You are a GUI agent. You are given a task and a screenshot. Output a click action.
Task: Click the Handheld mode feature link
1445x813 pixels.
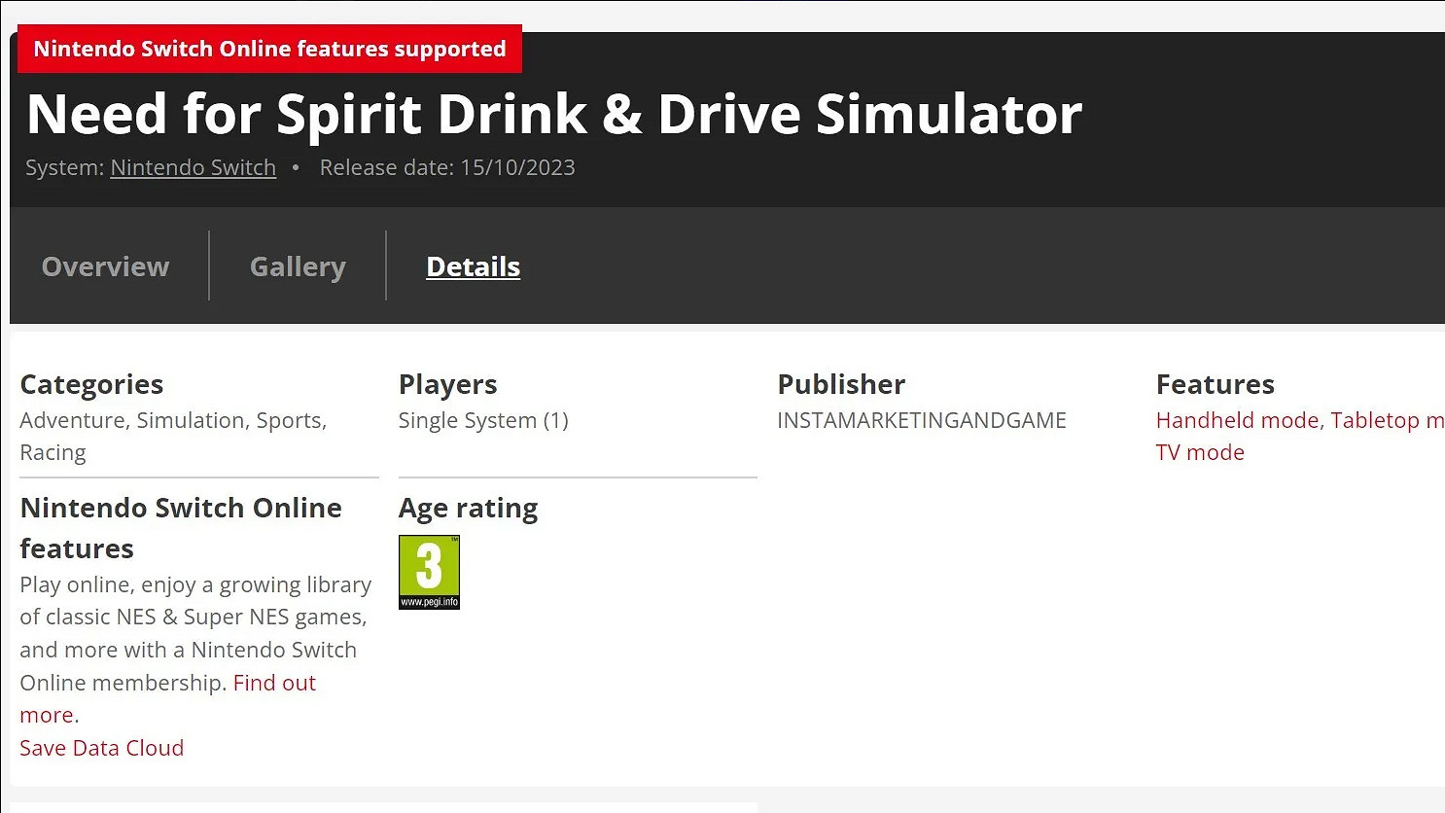click(1237, 420)
